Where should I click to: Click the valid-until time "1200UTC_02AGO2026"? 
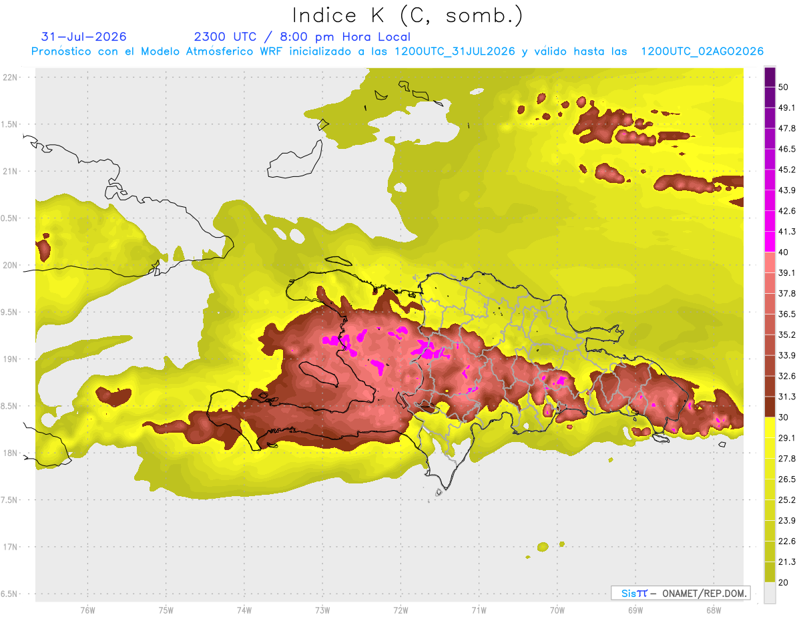[702, 51]
